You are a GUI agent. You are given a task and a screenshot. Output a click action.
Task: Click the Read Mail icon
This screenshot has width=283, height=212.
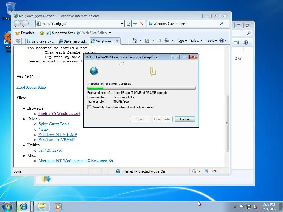pyautogui.click(x=159, y=41)
